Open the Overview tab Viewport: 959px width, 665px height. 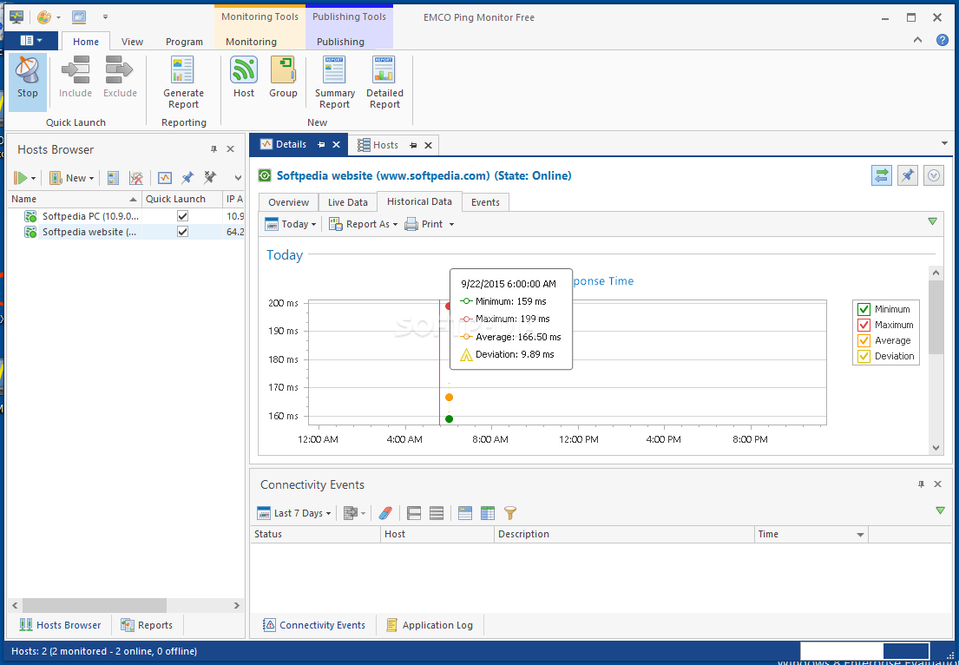289,202
